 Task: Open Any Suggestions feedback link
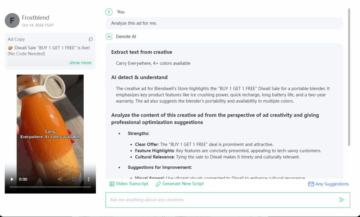[328, 184]
